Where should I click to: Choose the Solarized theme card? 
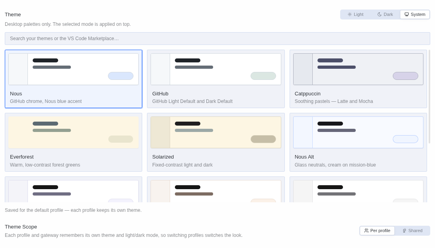216,142
